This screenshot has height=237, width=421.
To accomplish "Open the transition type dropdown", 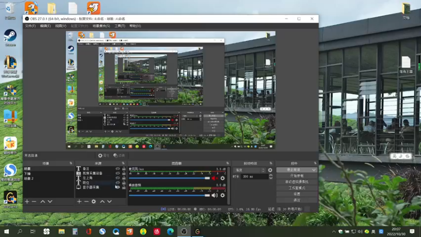I will (x=249, y=170).
